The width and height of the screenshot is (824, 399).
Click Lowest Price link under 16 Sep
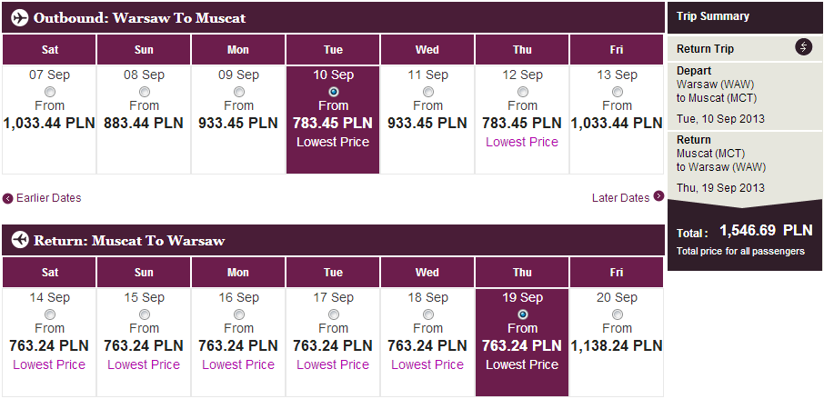(238, 364)
